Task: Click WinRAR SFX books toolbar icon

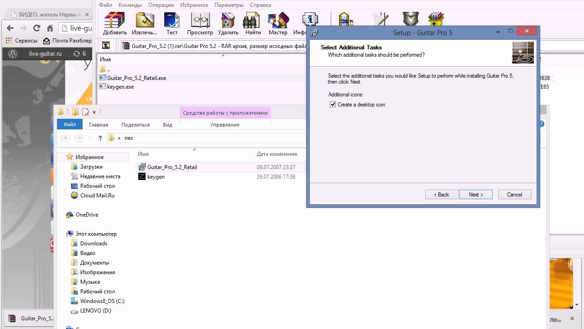Action: [x=436, y=19]
